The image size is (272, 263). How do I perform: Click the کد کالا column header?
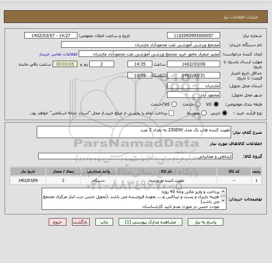pos(234,172)
